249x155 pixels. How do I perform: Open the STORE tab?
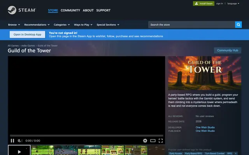tap(53, 10)
